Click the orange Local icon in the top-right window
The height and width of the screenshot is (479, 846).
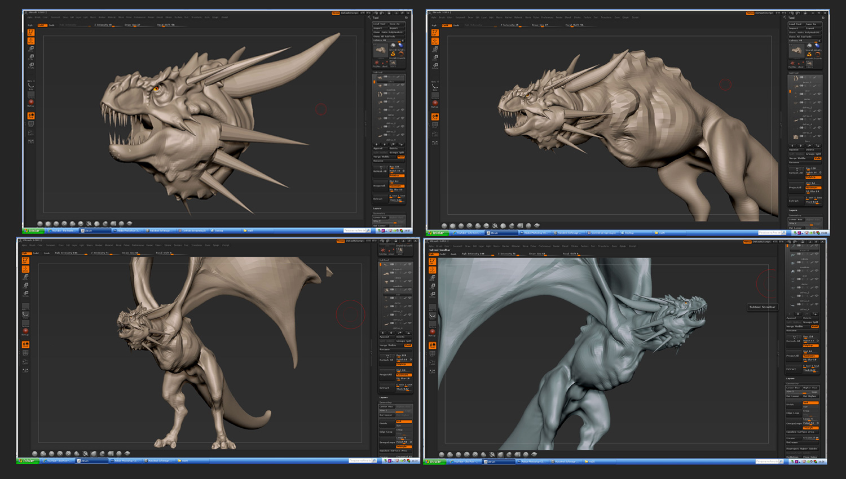click(435, 117)
